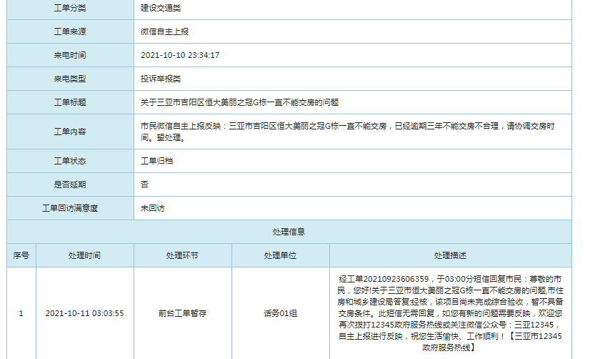Click the 话务01组 unit cell
The width and height of the screenshot is (590, 359).
click(280, 313)
